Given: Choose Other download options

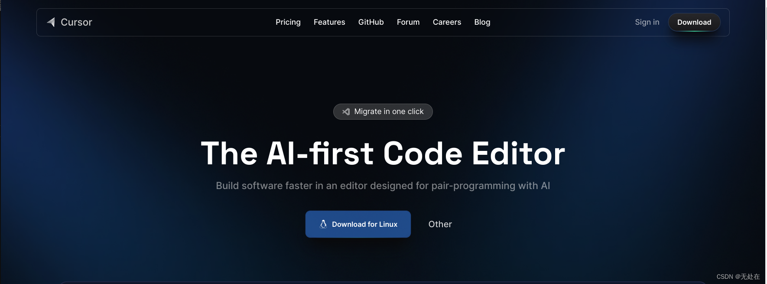Looking at the screenshot, I should click(x=440, y=224).
